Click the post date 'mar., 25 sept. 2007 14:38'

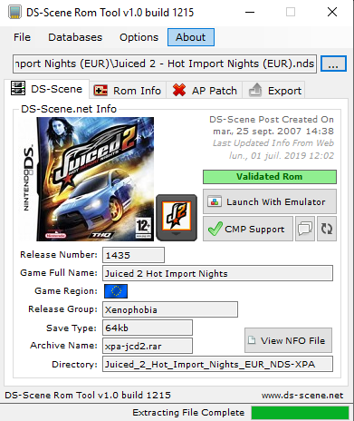point(273,132)
